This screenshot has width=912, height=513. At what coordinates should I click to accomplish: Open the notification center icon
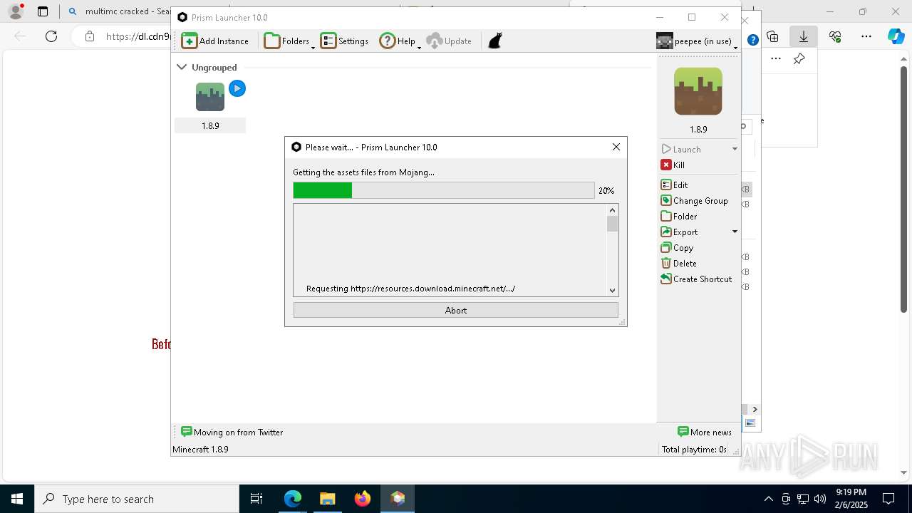[888, 499]
